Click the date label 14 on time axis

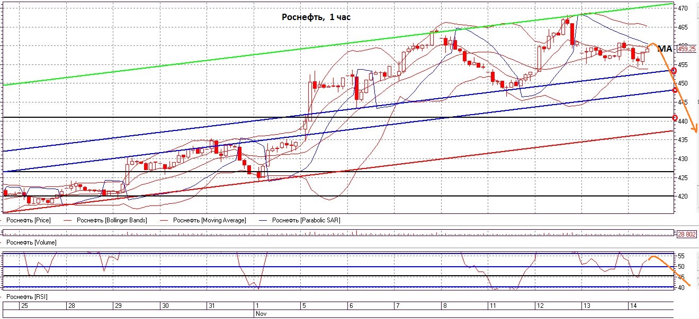(x=632, y=306)
